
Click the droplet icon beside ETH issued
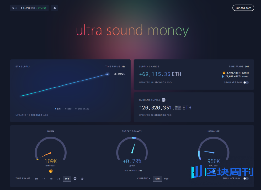pyautogui.click(x=223, y=76)
